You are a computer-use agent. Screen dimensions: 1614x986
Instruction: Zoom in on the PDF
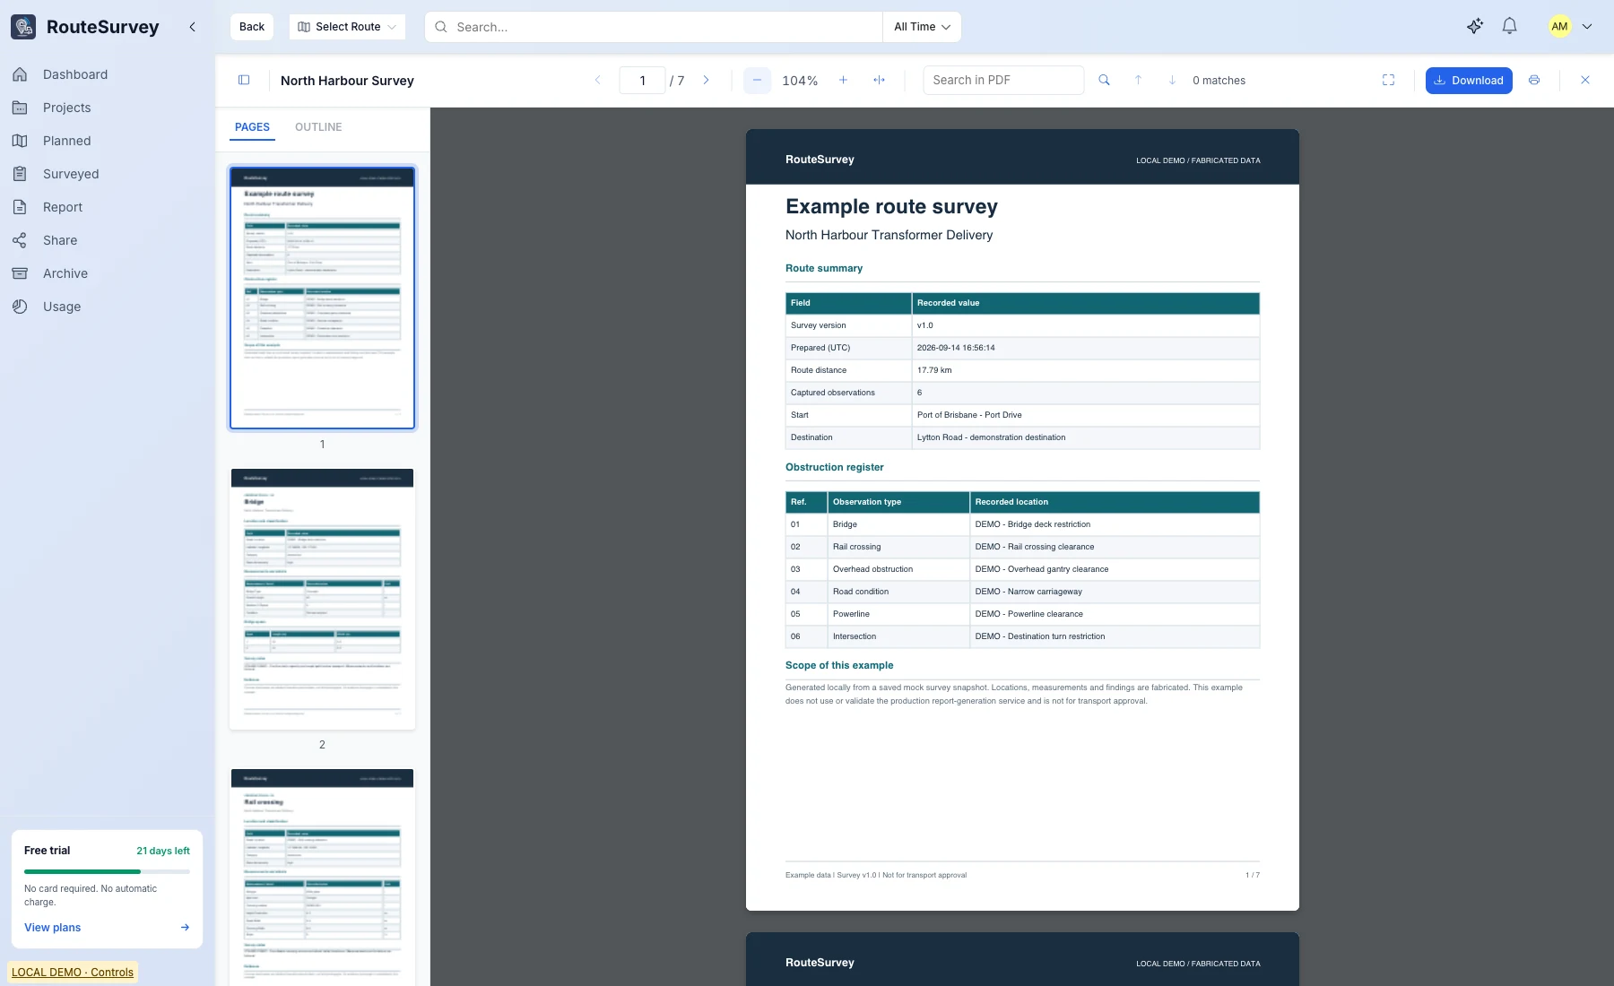(843, 81)
